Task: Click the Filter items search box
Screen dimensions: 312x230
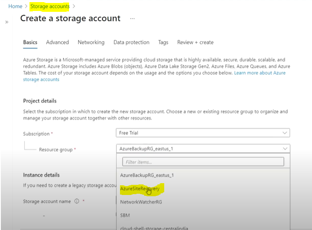Action: pyautogui.click(x=203, y=162)
